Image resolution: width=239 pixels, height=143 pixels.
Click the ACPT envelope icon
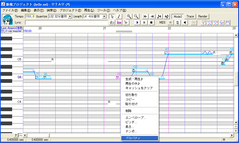(203, 22)
